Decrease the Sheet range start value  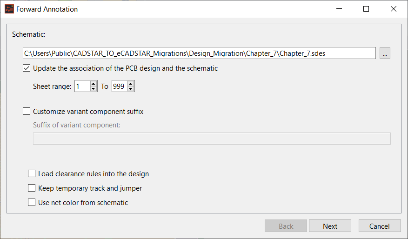coord(94,89)
